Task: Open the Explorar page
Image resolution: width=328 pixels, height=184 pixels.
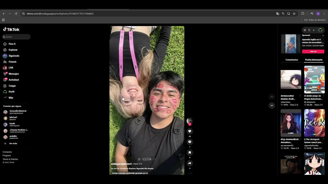Action: [10, 50]
